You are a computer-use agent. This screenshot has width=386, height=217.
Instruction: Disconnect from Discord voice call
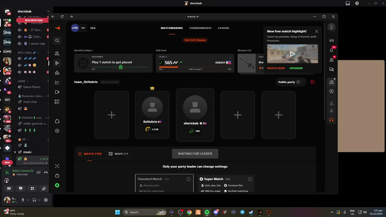46,172
